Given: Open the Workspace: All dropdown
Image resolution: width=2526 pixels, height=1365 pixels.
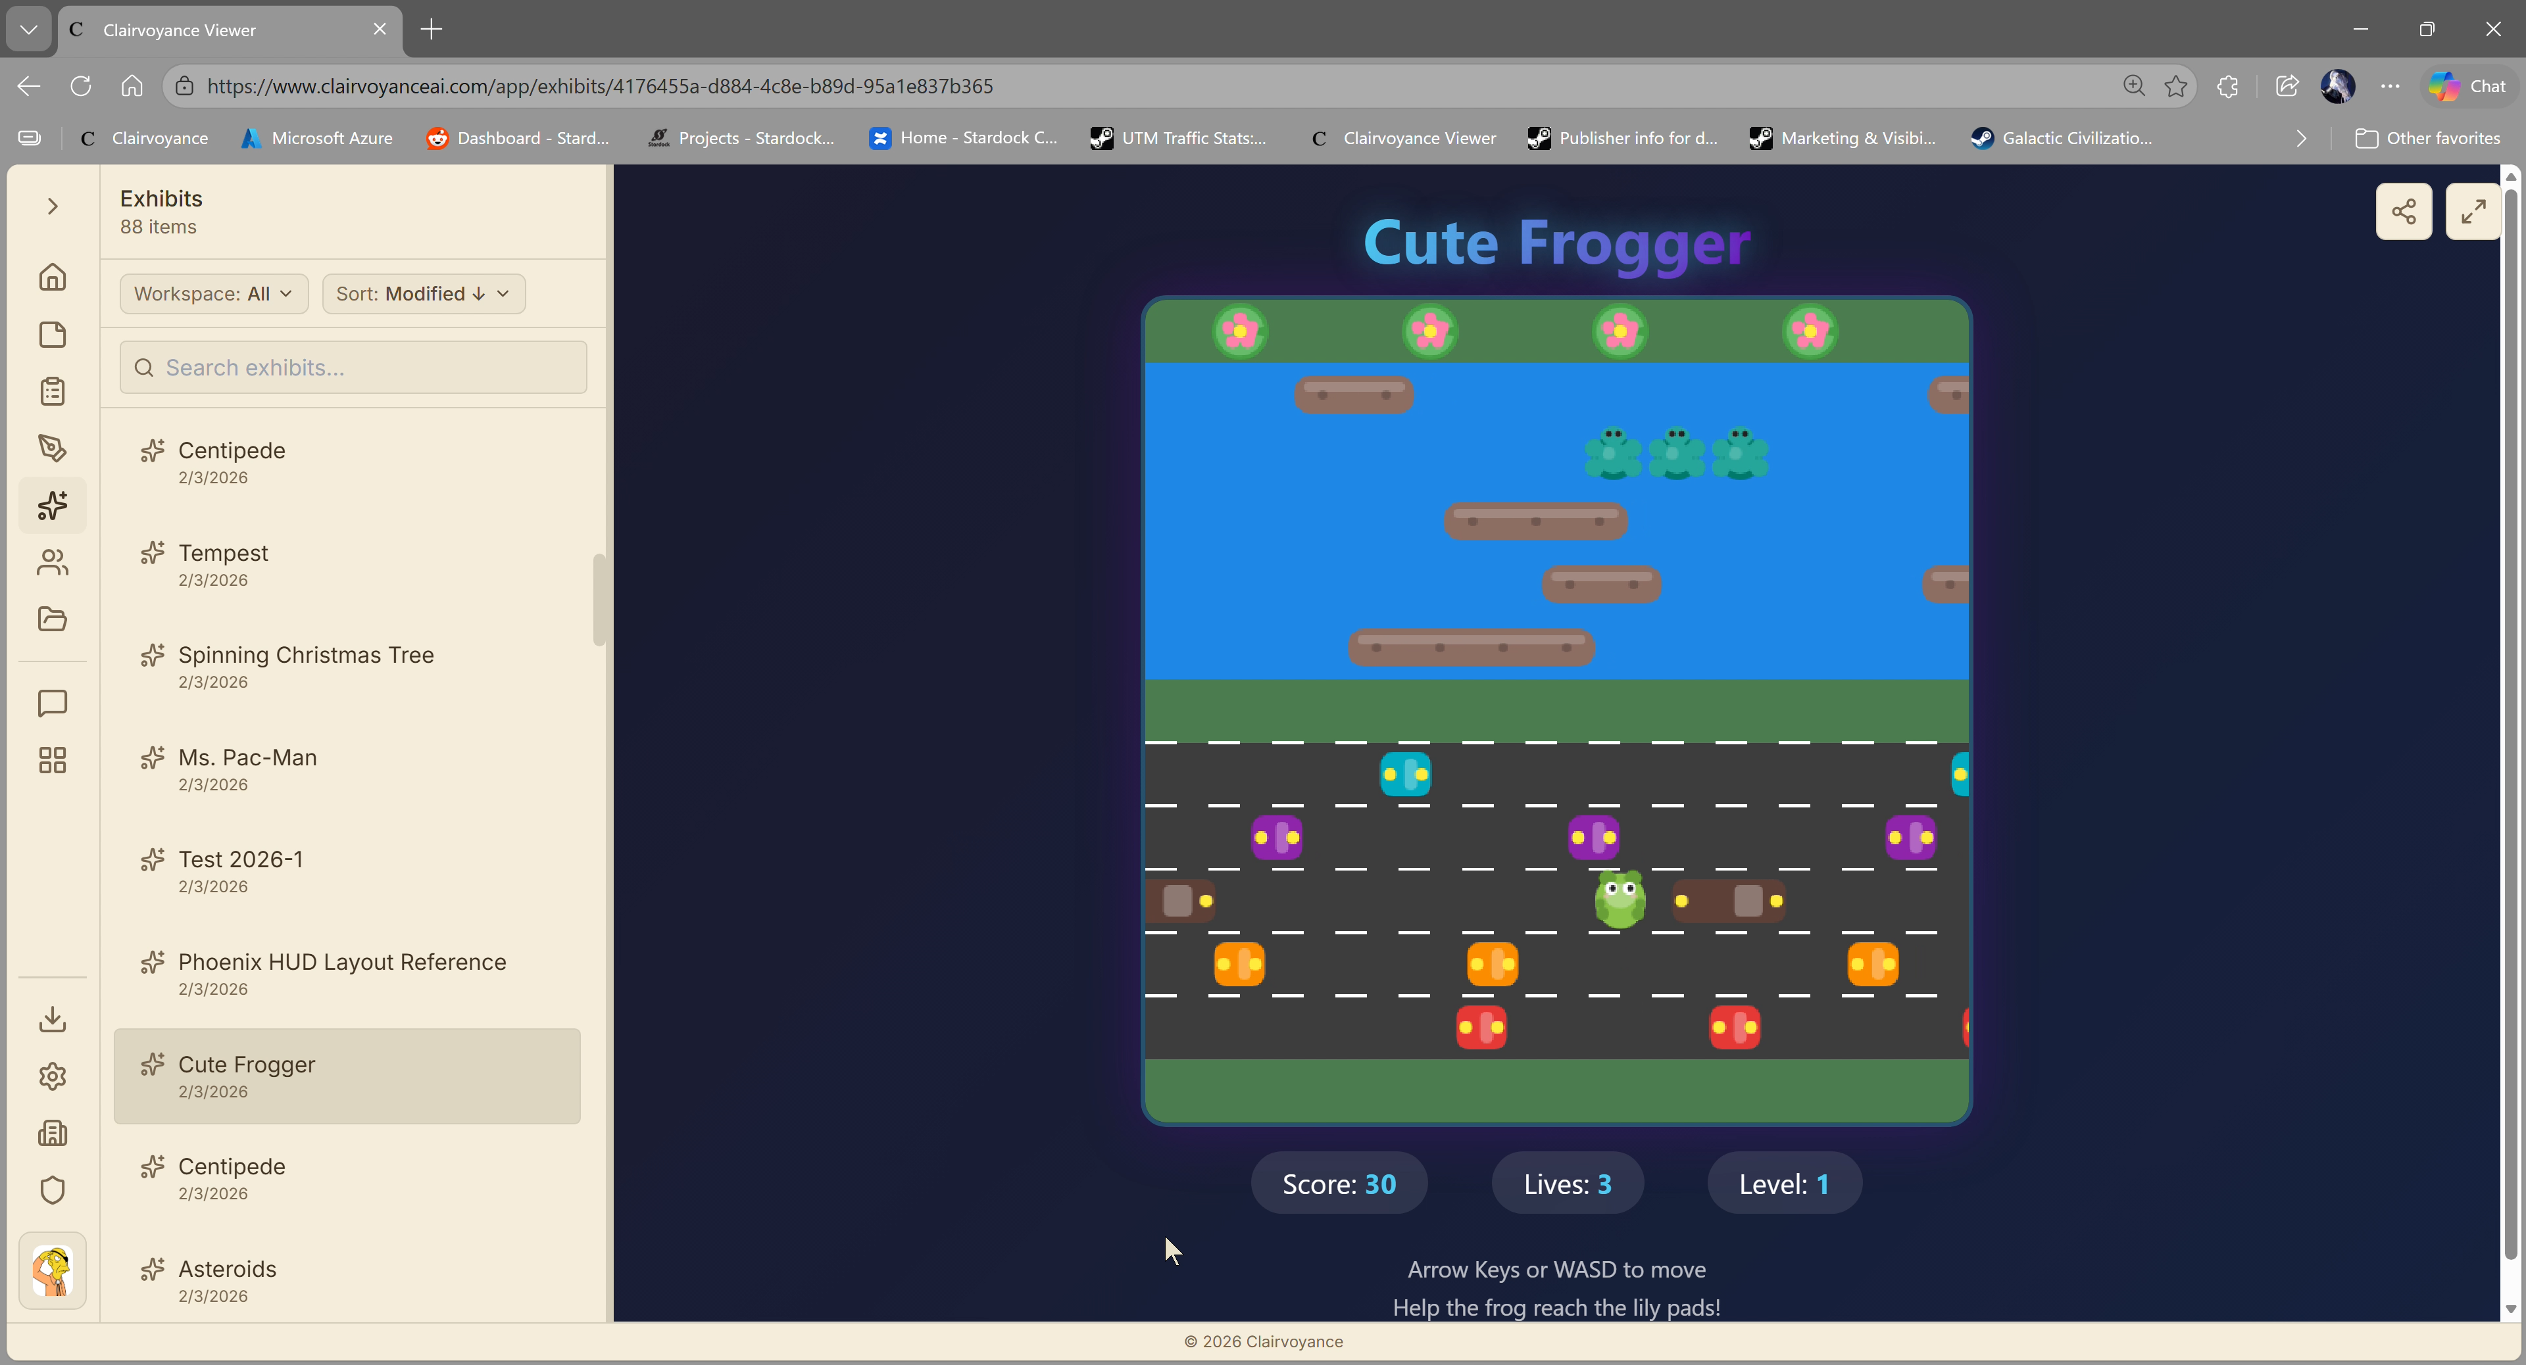Looking at the screenshot, I should coord(214,294).
